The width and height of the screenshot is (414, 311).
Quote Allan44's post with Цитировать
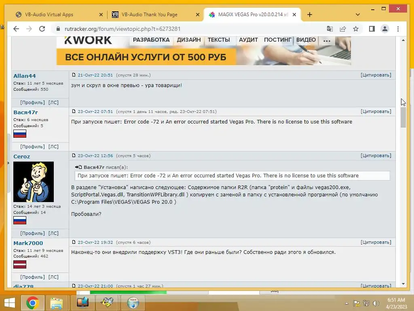click(376, 75)
